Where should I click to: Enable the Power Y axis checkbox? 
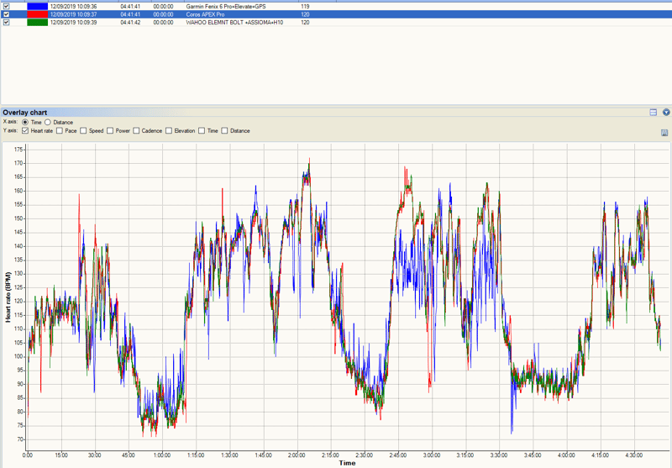coord(110,131)
